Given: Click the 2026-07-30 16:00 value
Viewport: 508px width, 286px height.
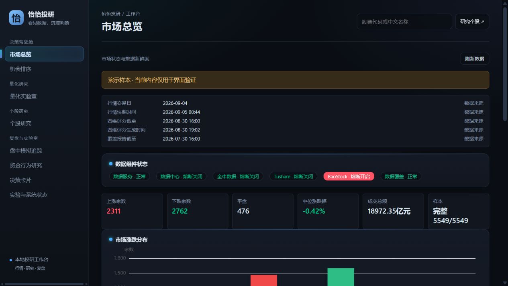Looking at the screenshot, I should [x=182, y=139].
